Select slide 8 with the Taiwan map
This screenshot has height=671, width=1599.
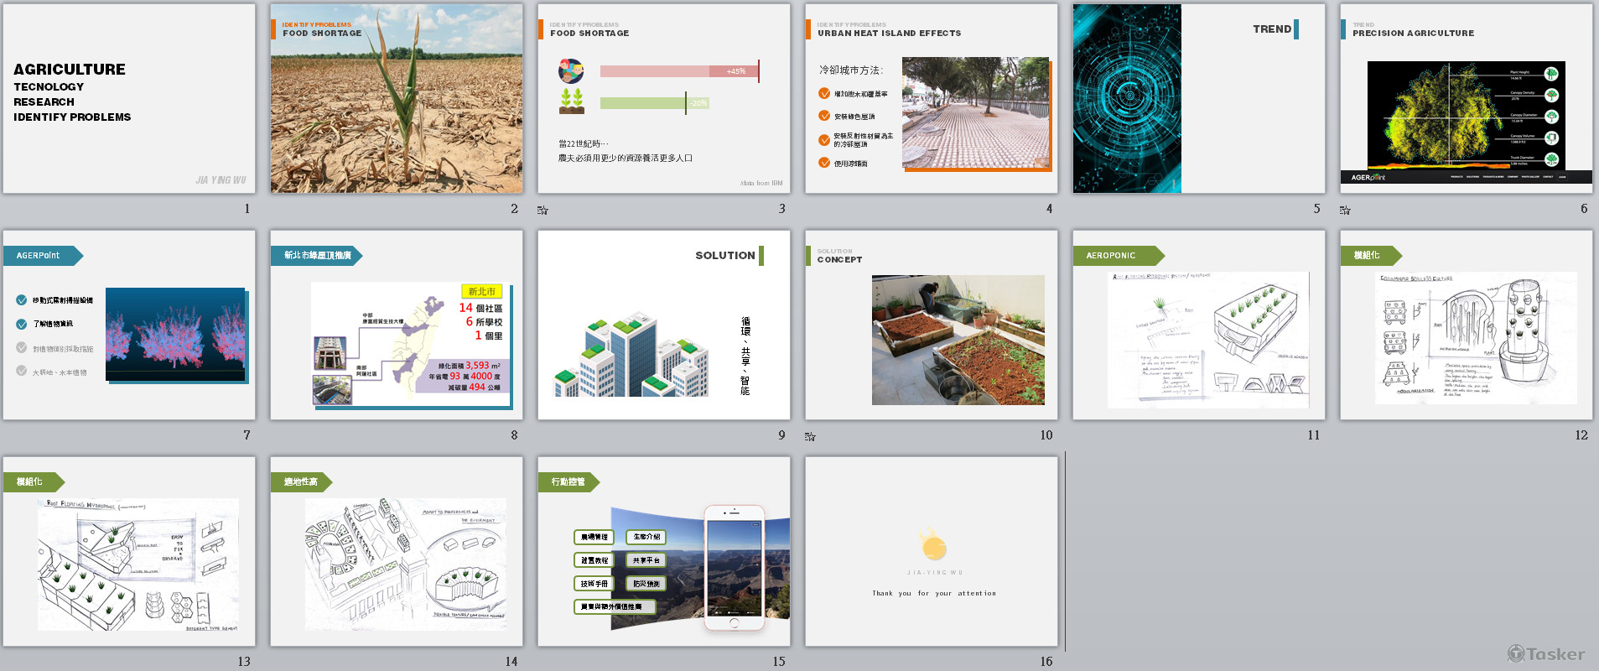(x=396, y=325)
